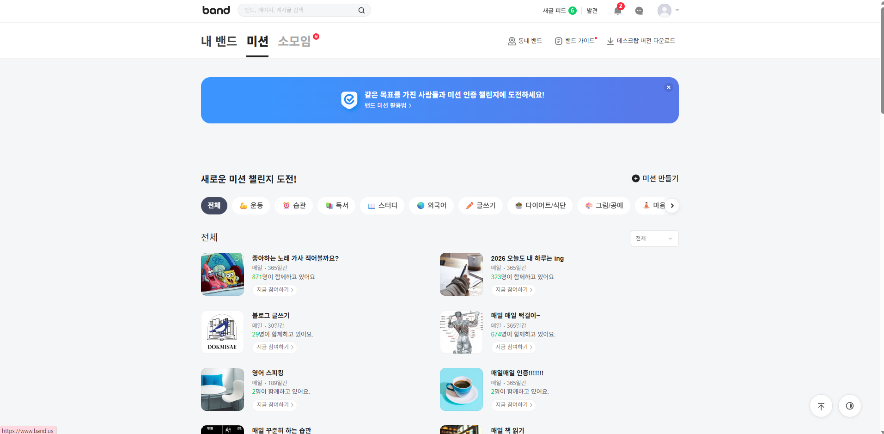Open the 전체 sort dropdown

(654, 238)
